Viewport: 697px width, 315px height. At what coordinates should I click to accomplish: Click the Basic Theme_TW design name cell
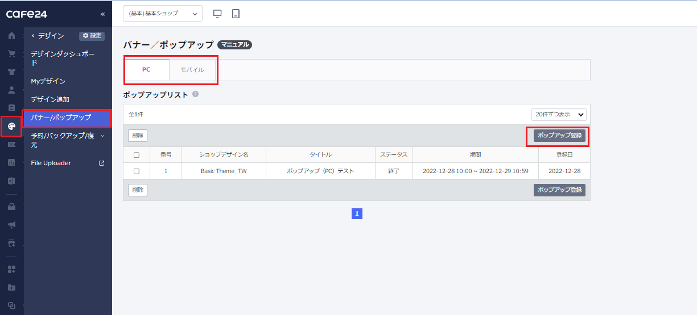click(224, 171)
